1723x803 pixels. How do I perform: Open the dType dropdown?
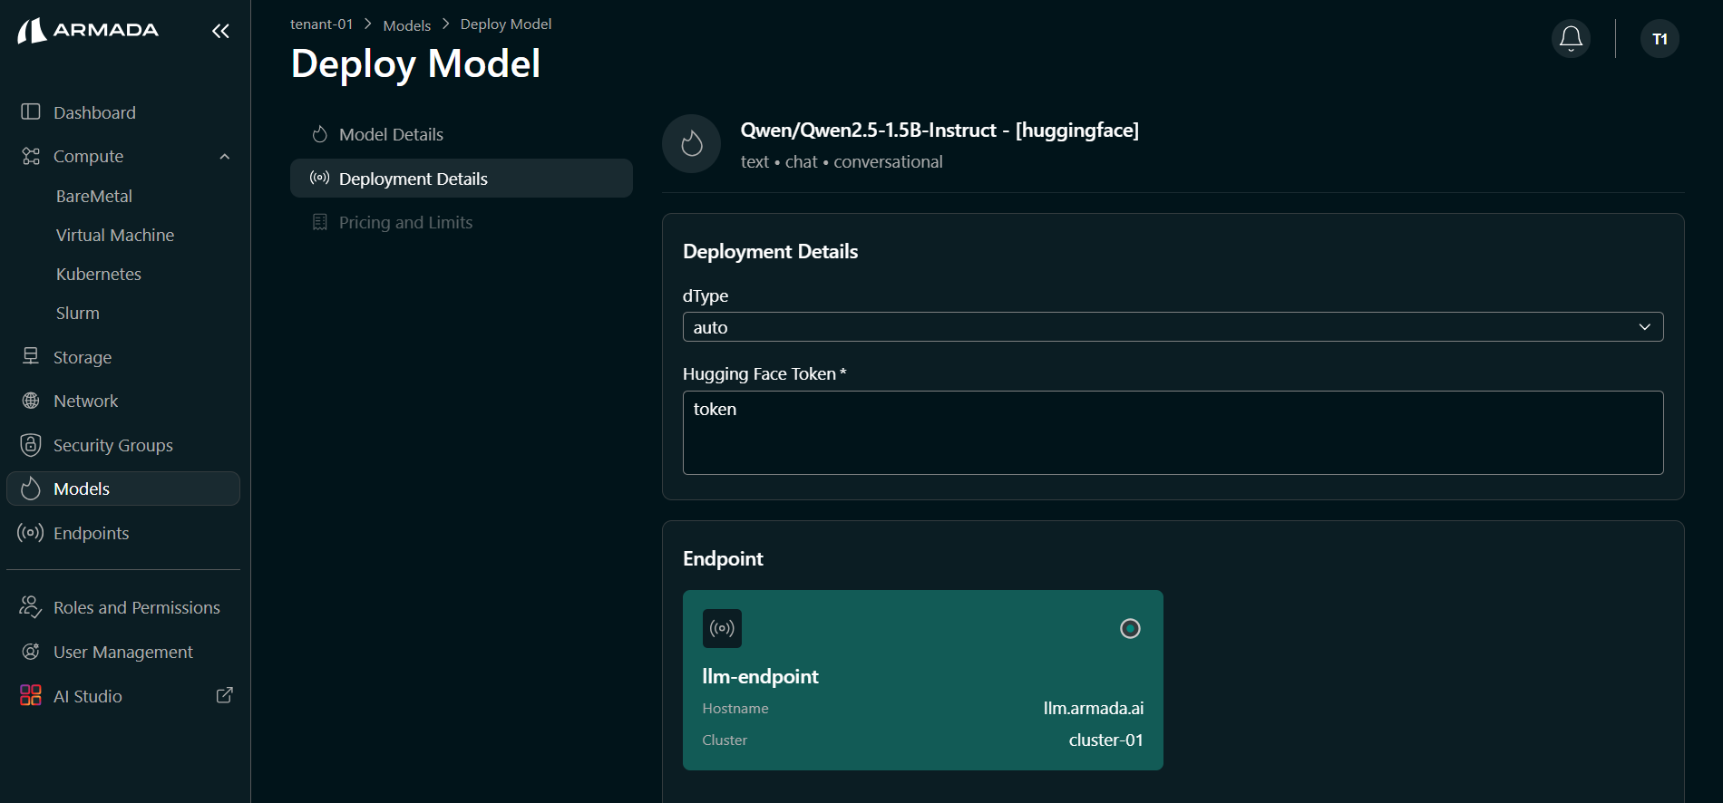click(x=1173, y=327)
